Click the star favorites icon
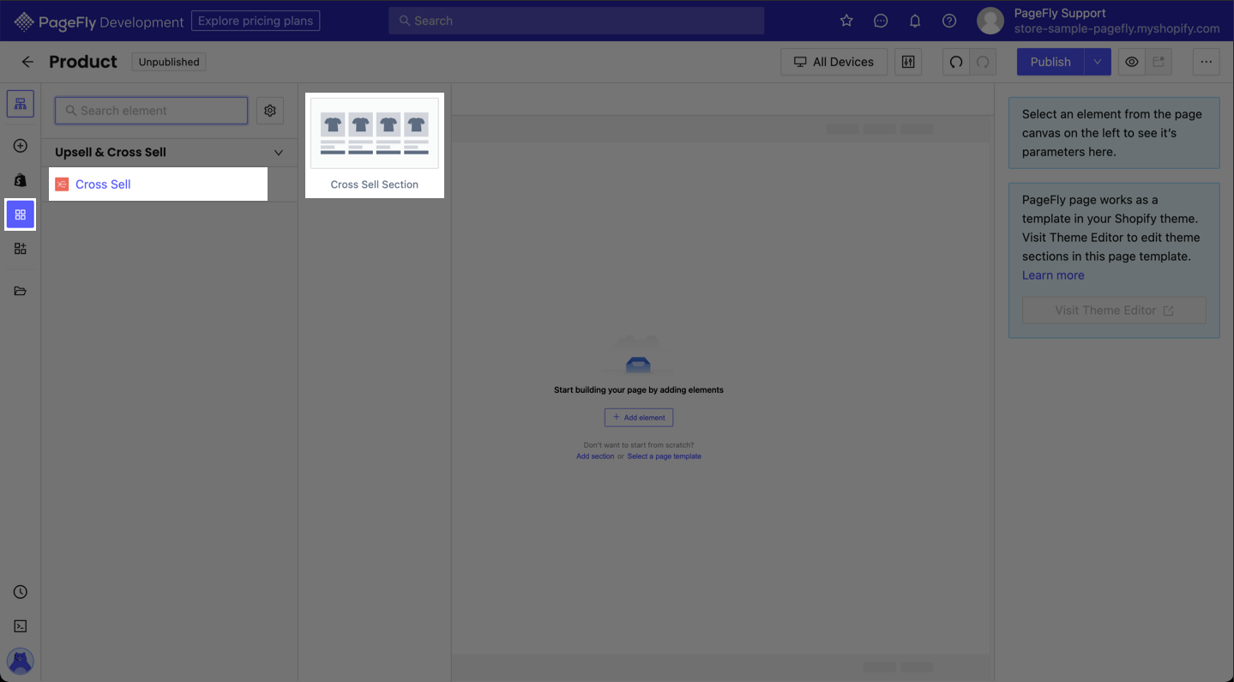 pos(846,21)
